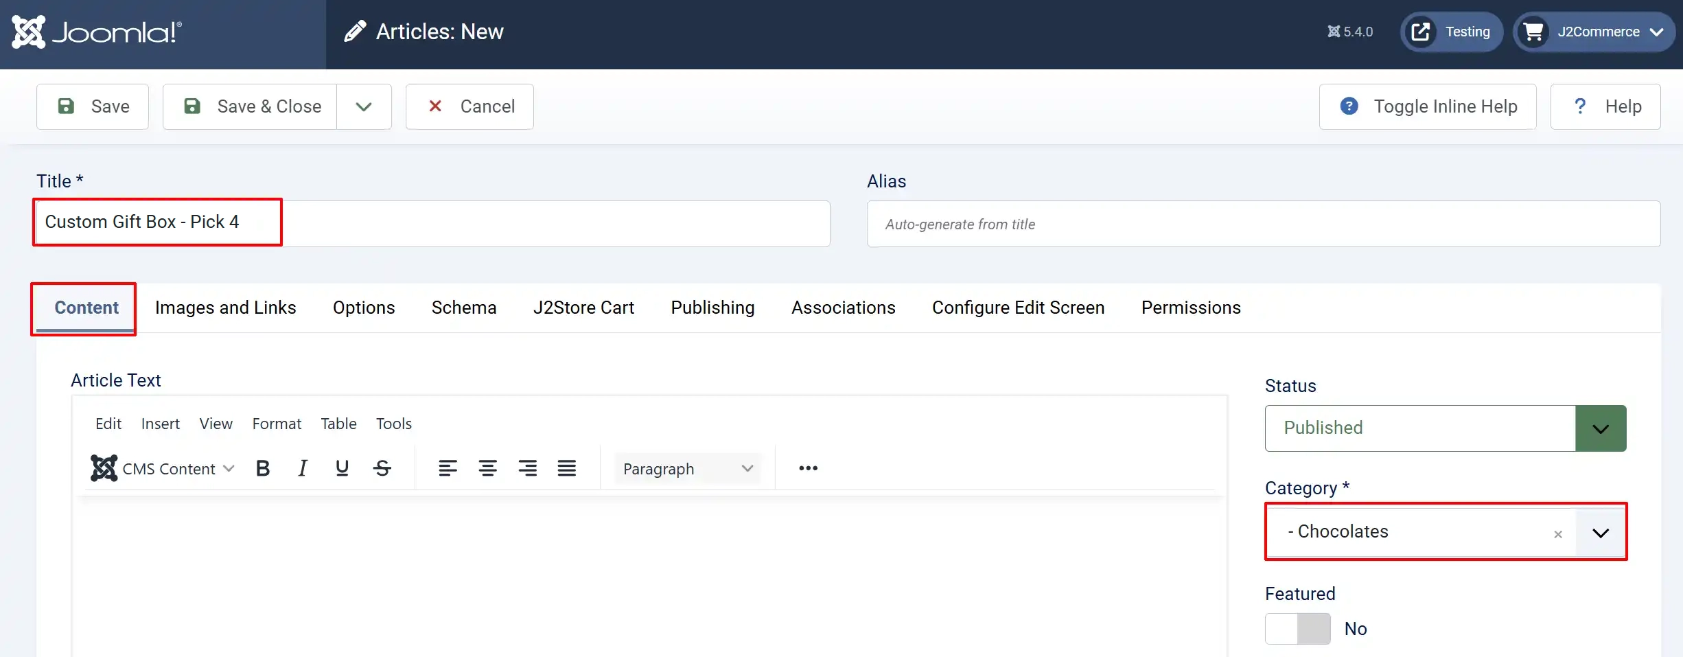Toggle strikethrough formatting

(382, 468)
